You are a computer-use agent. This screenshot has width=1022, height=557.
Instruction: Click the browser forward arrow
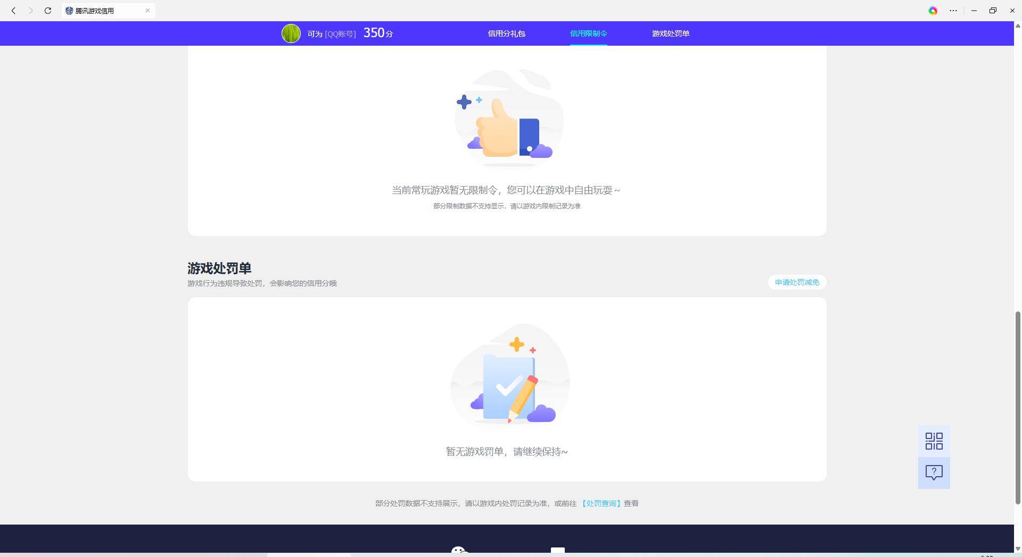30,11
